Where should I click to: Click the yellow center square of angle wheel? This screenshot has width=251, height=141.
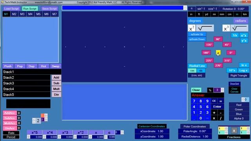coord(218,52)
